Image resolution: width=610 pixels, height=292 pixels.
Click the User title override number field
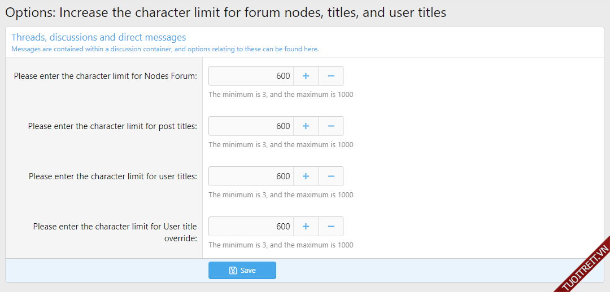coord(251,227)
